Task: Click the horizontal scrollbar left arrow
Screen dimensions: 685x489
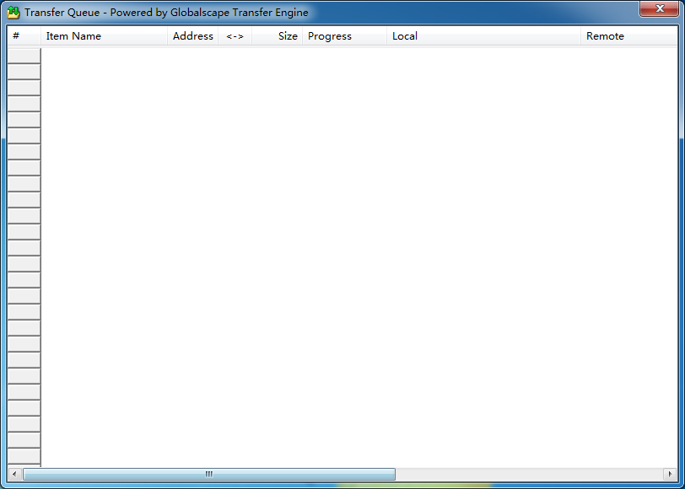Action: point(13,474)
